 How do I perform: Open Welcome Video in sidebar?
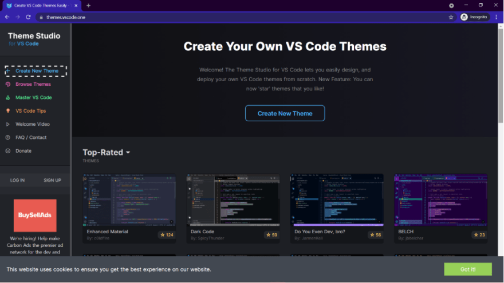click(33, 124)
